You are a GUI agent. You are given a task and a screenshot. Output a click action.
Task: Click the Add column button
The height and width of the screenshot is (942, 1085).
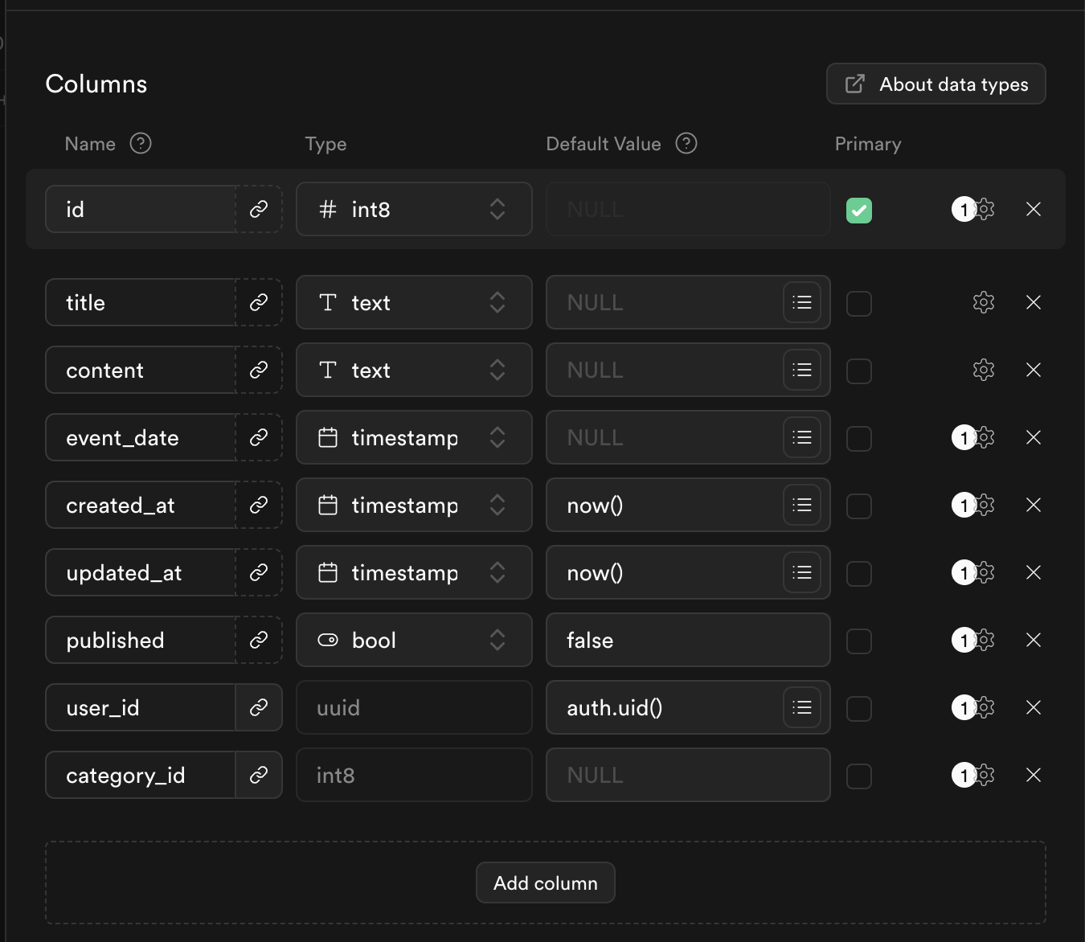pyautogui.click(x=546, y=883)
